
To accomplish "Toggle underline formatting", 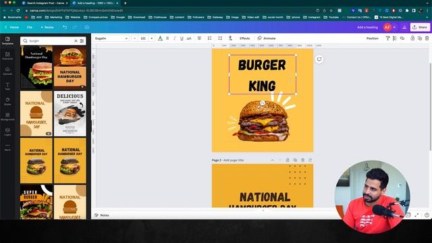I will click(x=182, y=38).
